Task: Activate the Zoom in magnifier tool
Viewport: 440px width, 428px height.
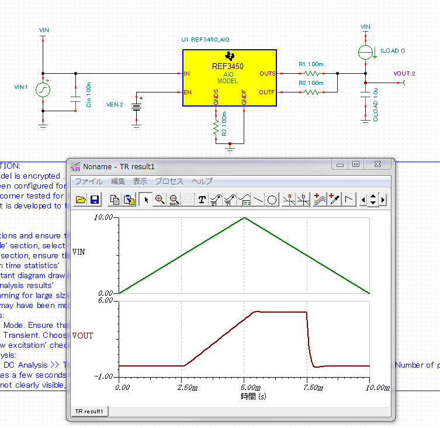Action: (160, 200)
